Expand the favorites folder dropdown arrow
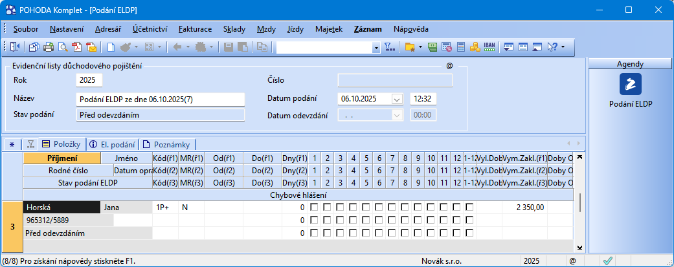Image resolution: width=674 pixels, height=267 pixels. click(421, 47)
